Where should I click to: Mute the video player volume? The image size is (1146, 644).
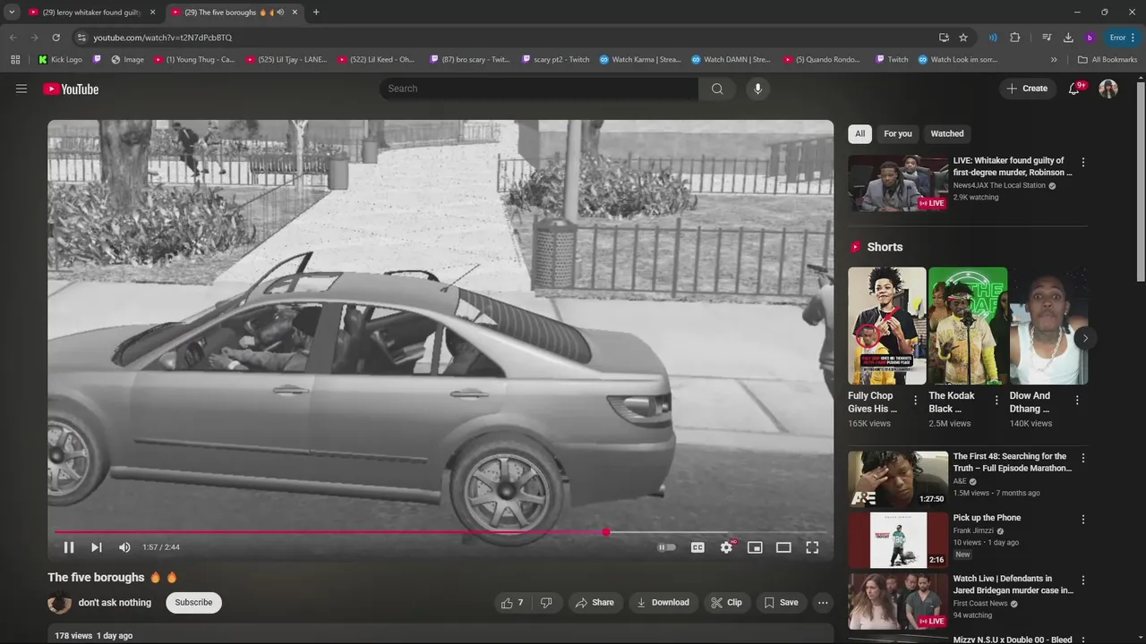pos(124,547)
